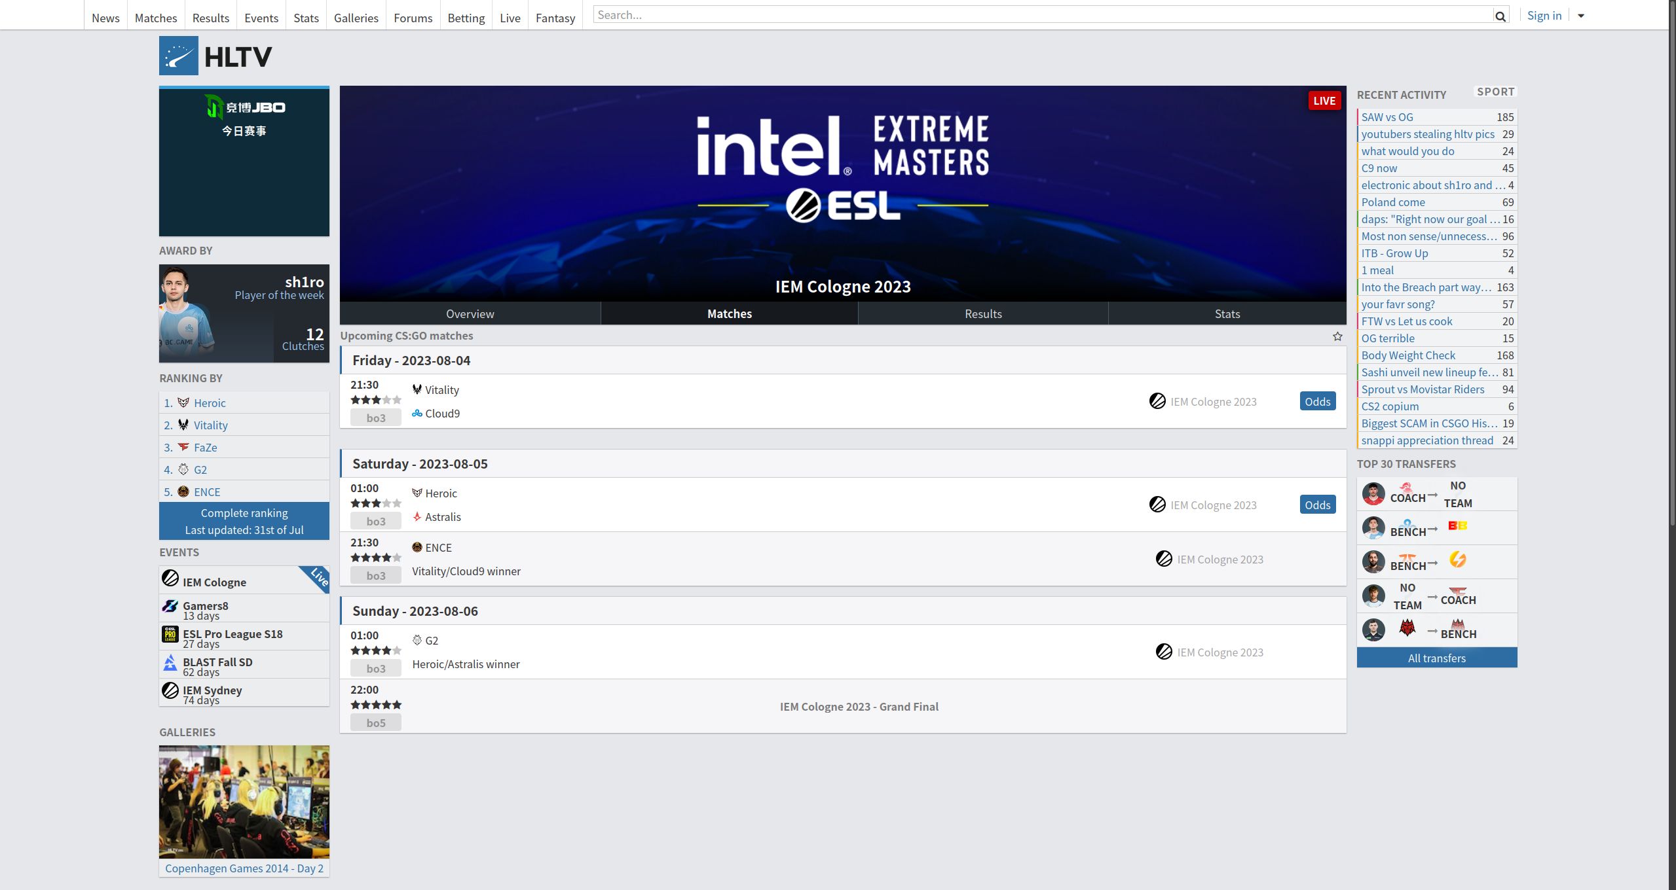Select the event Matches tab

point(730,313)
